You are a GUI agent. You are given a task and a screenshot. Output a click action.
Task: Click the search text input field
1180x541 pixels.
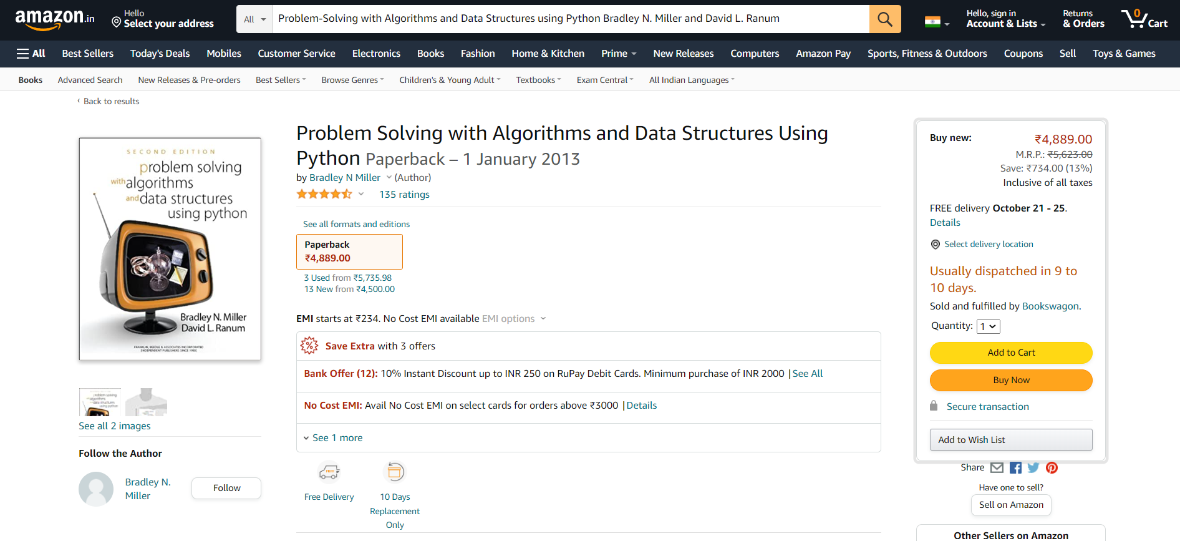(x=571, y=19)
